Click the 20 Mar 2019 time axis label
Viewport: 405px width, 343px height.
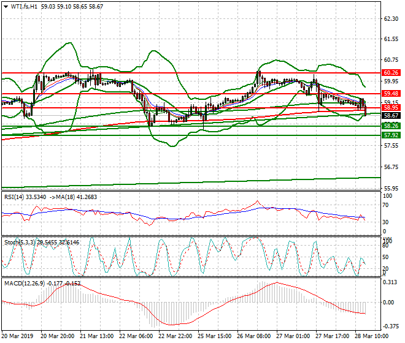(x=17, y=336)
